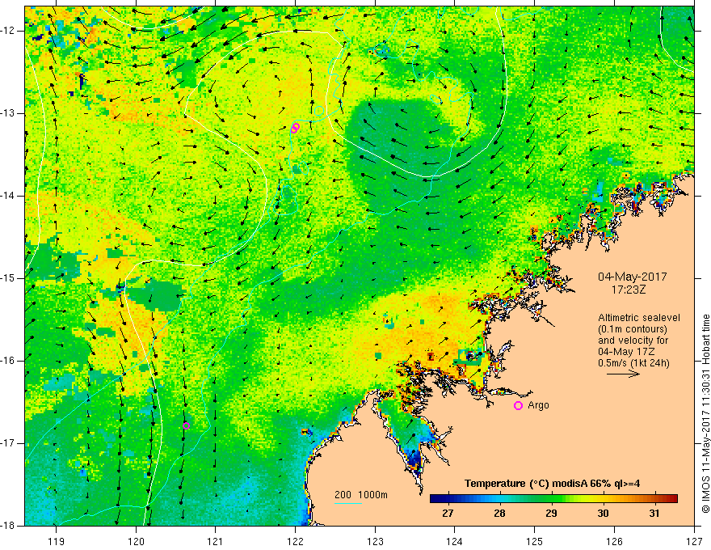711x550 pixels.
Task: Click the cyan bathymetry legend line under '200'
Action: [x=347, y=503]
